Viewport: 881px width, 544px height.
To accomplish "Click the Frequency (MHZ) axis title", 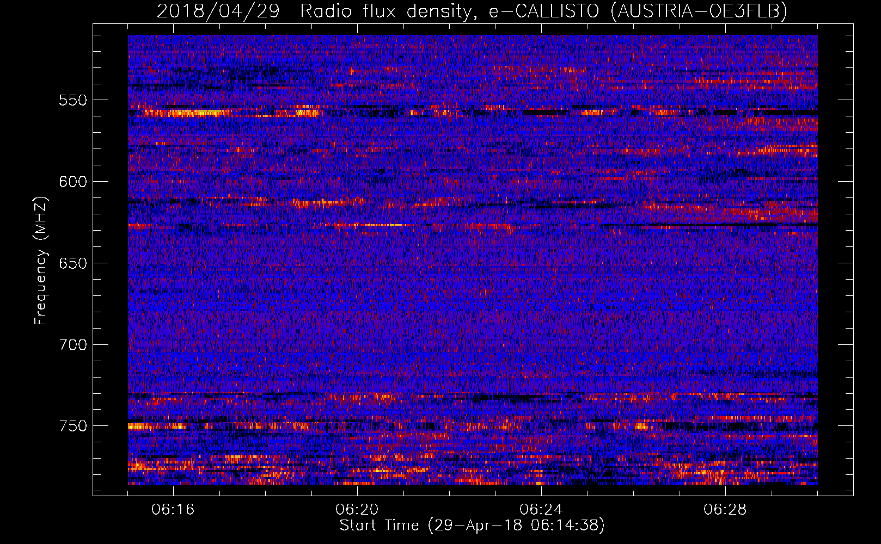I will (x=41, y=261).
